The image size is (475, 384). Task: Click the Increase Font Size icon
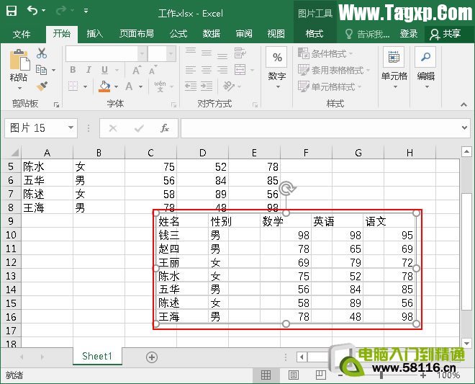click(137, 70)
